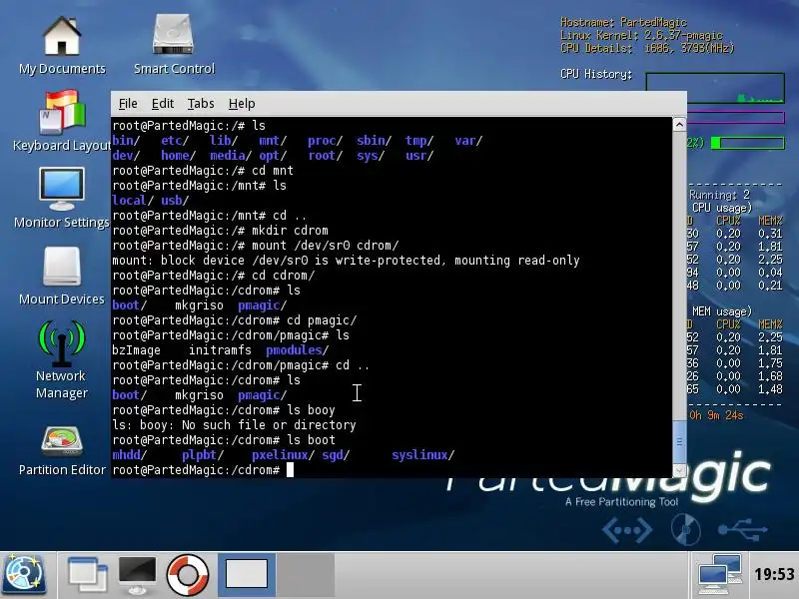This screenshot has height=599, width=799.
Task: Open Monitor Settings desktop icon
Action: [62, 198]
